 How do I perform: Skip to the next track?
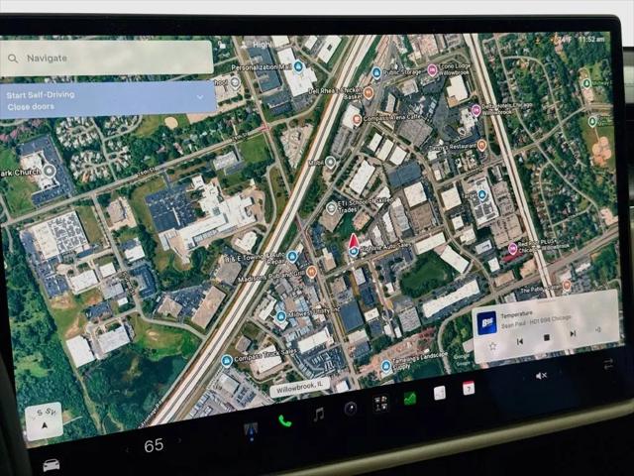pos(573,333)
